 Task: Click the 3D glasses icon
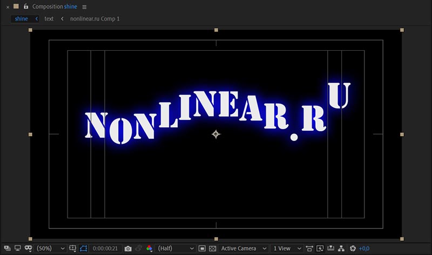coord(28,249)
